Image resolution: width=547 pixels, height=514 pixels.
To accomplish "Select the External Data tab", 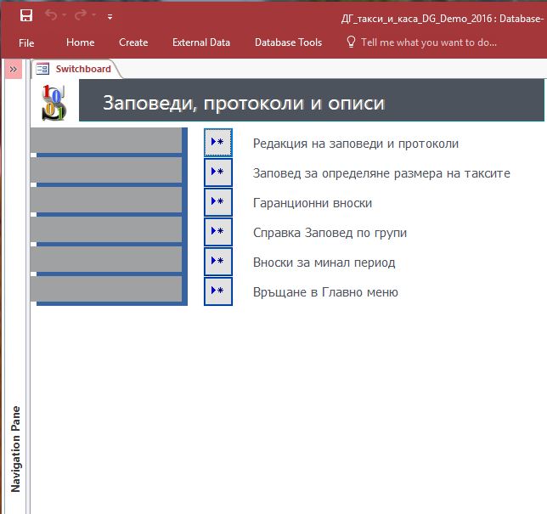I will [x=201, y=42].
